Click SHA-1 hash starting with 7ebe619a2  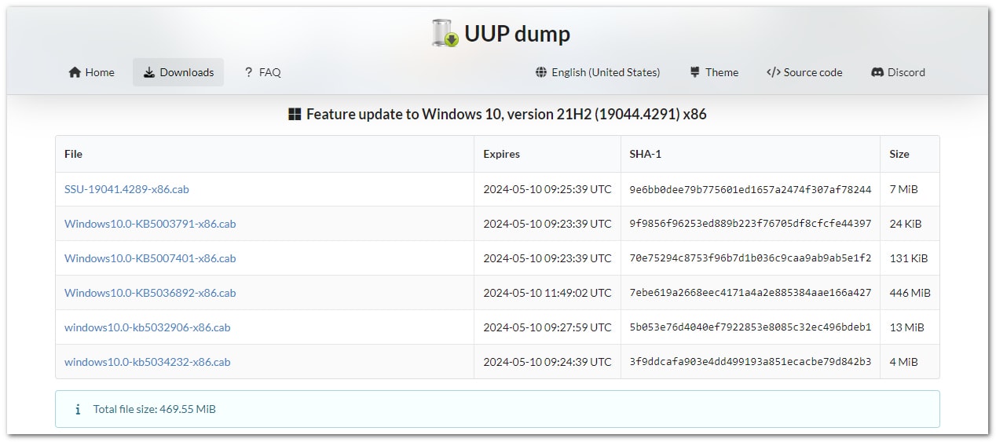pos(750,293)
